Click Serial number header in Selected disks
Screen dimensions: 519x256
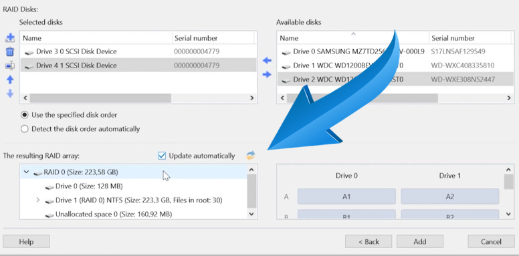[213, 38]
